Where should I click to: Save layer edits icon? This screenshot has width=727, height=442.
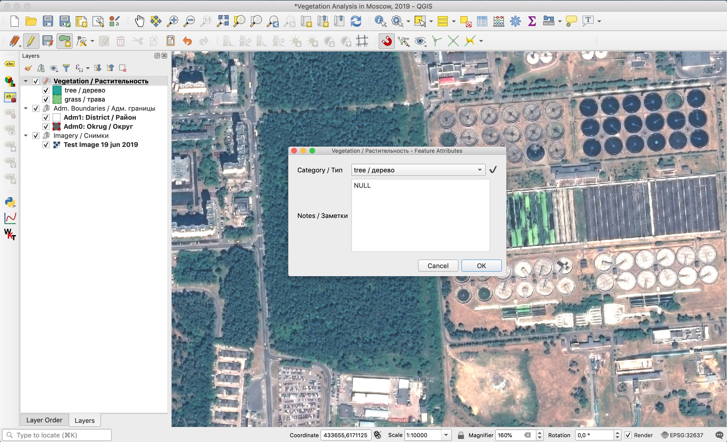click(x=47, y=41)
